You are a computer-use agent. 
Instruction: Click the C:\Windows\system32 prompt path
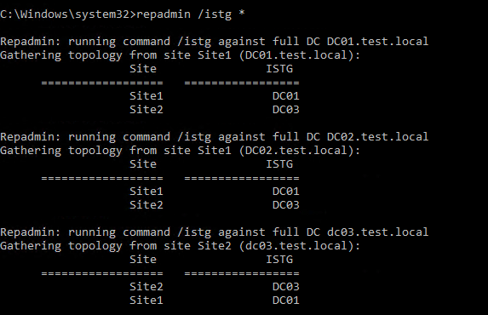[65, 14]
